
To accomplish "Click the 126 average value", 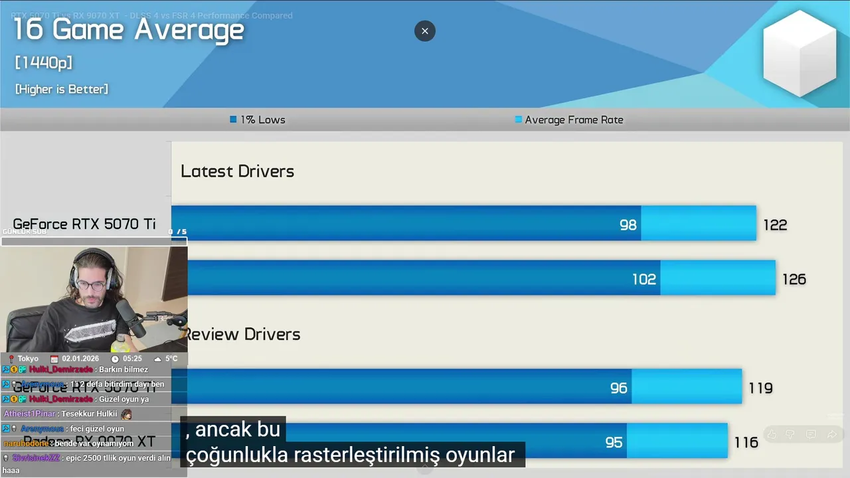I will coord(794,279).
